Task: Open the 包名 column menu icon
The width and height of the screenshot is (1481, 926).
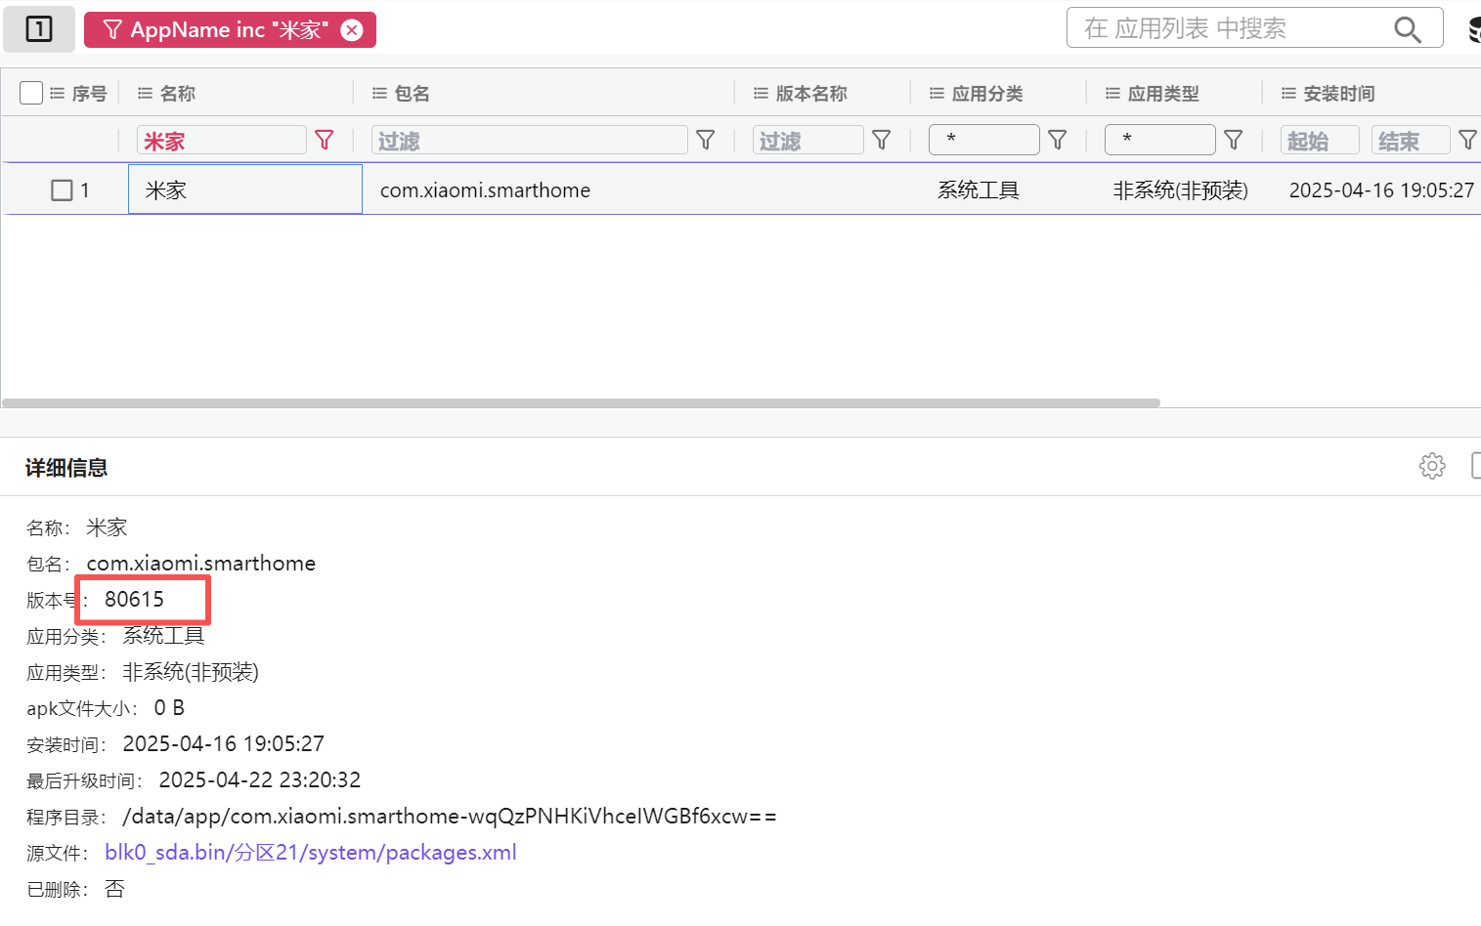Action: click(379, 94)
